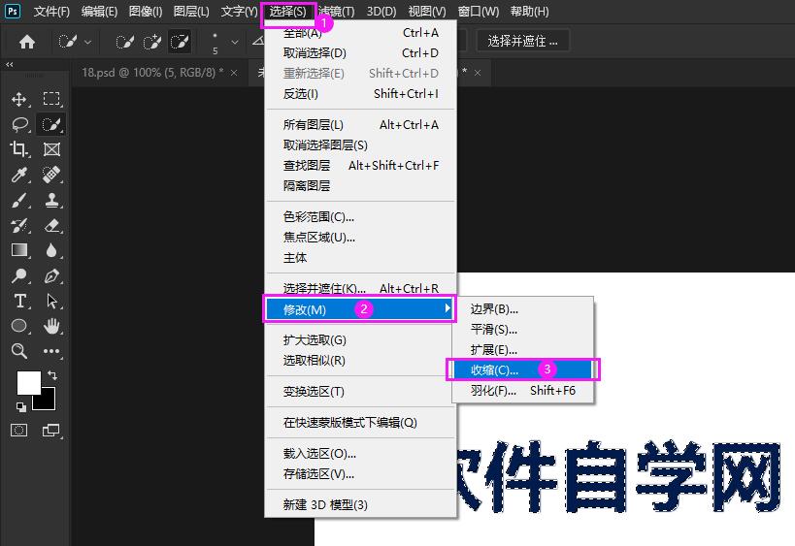The height and width of the screenshot is (546, 795).
Task: Open the File (文件) menu
Action: point(51,11)
